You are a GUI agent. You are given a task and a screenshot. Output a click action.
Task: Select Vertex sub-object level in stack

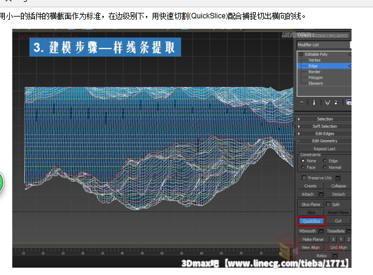pos(314,60)
